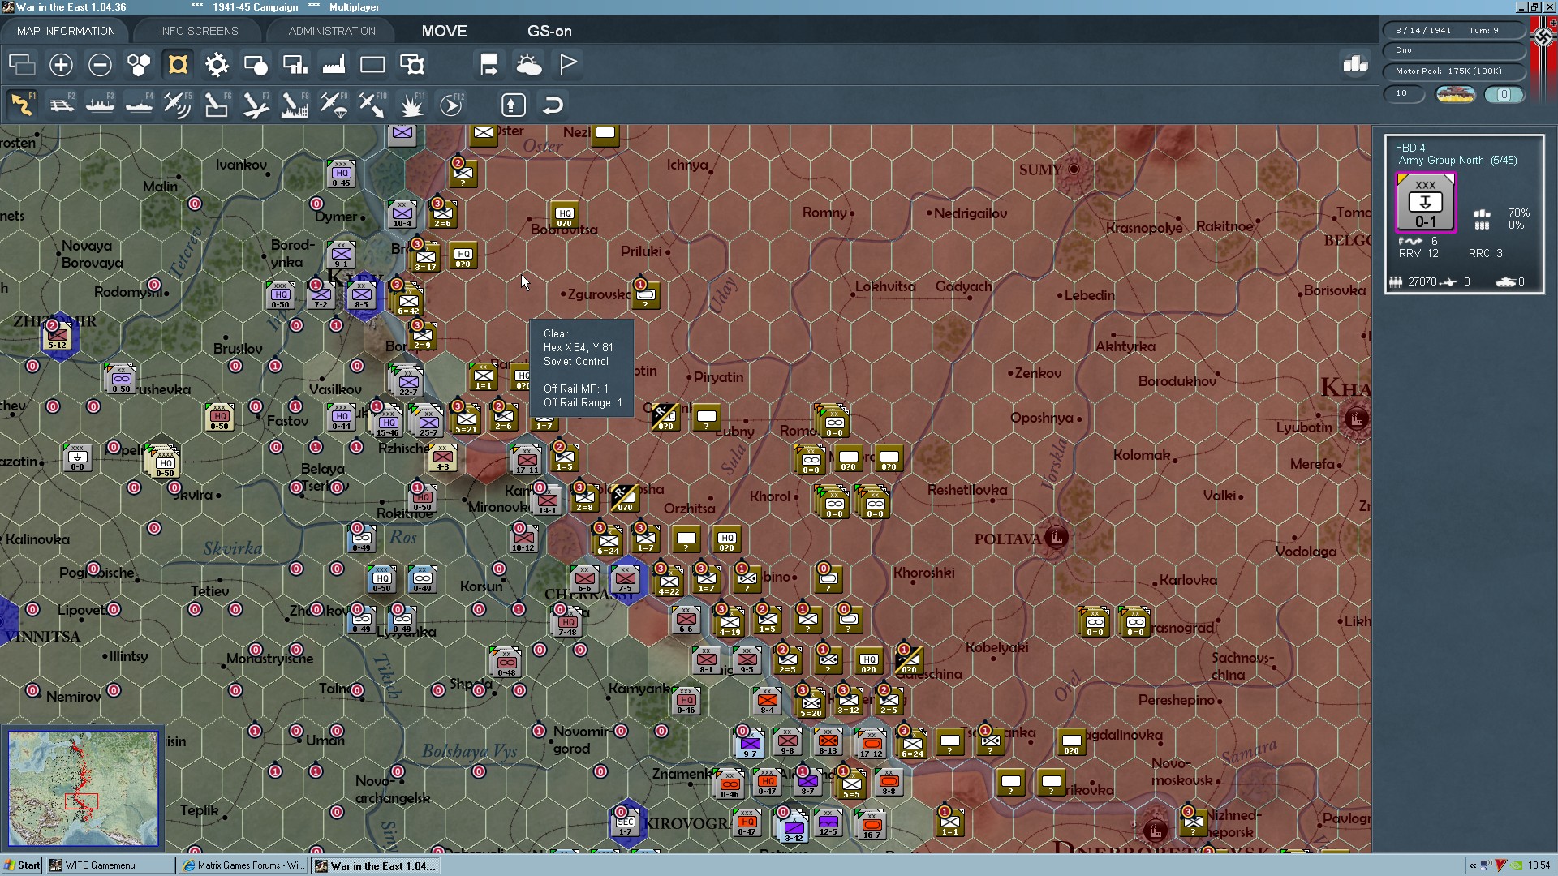
Task: Open Windows Start menu
Action: (22, 865)
